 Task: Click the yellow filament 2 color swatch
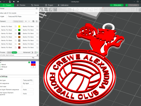point(19,26)
